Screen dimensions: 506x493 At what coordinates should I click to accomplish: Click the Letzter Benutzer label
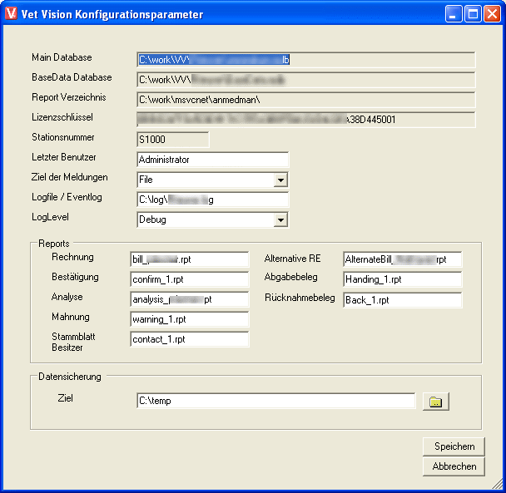click(64, 157)
